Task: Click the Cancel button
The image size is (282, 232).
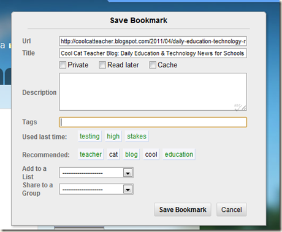Action: [x=232, y=209]
